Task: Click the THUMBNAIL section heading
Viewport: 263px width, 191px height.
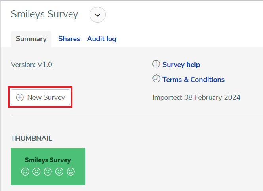Action: click(x=31, y=138)
